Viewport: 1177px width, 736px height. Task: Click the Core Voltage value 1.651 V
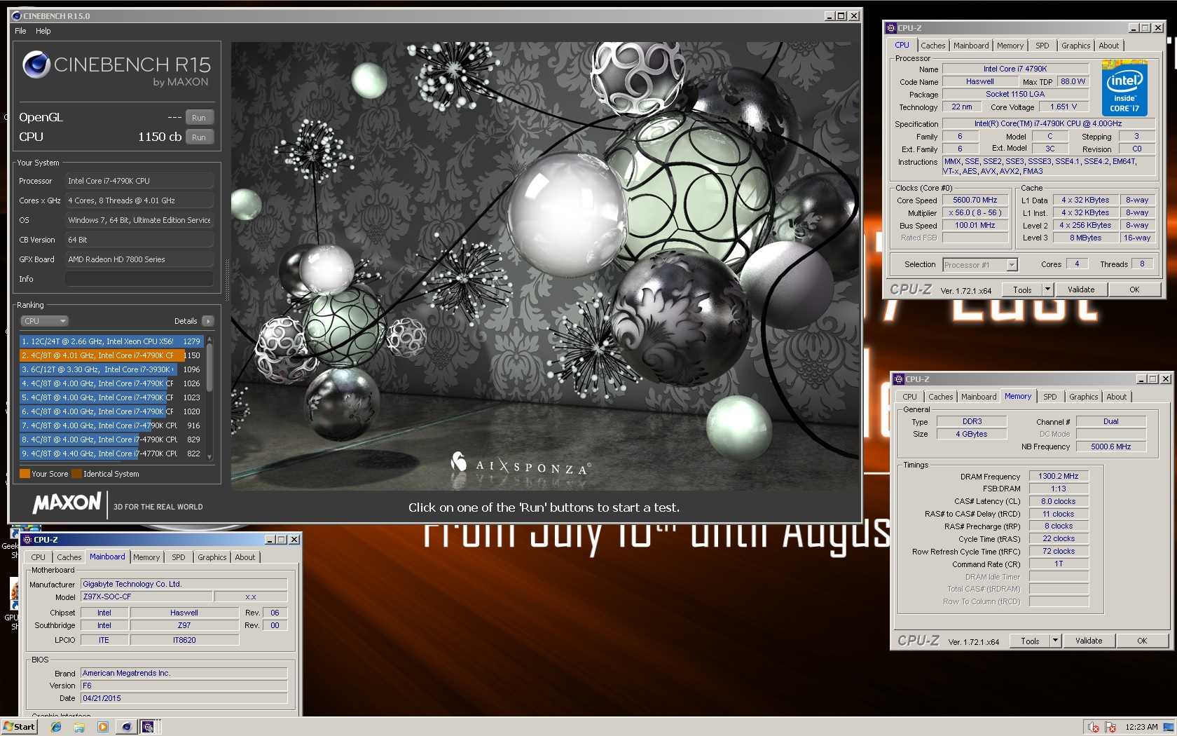(x=1063, y=107)
